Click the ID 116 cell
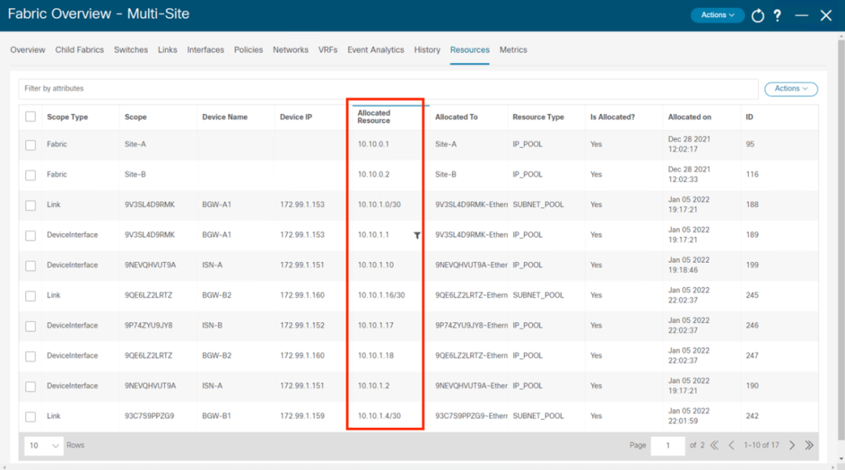The height and width of the screenshot is (470, 845). tap(752, 174)
